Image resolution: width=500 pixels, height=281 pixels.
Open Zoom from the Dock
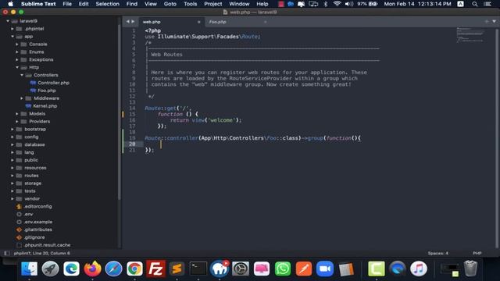tap(325, 269)
